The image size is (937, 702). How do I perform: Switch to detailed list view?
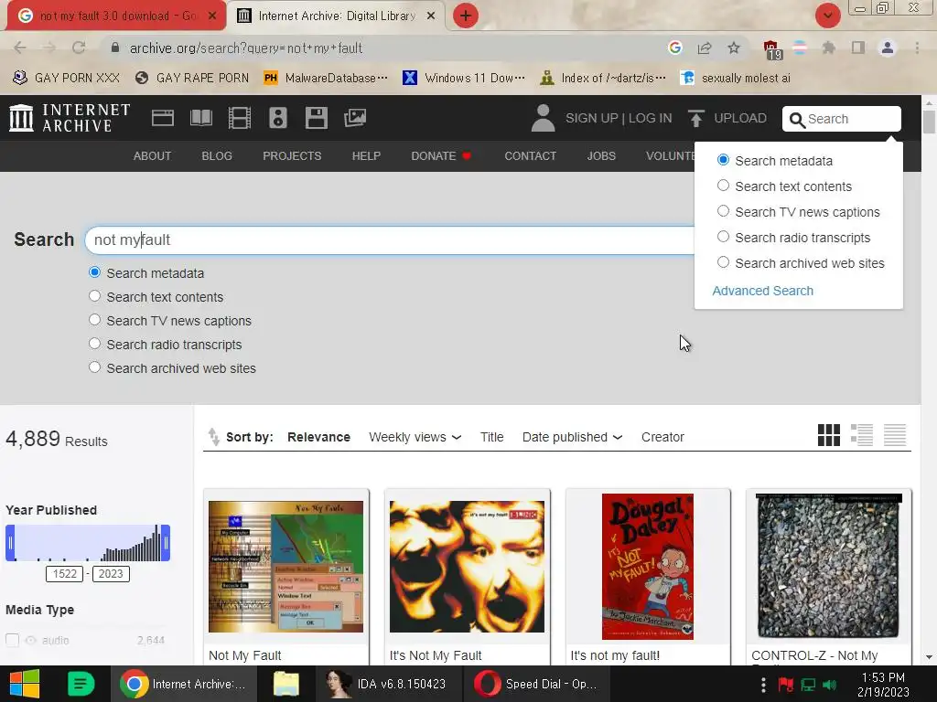point(862,435)
